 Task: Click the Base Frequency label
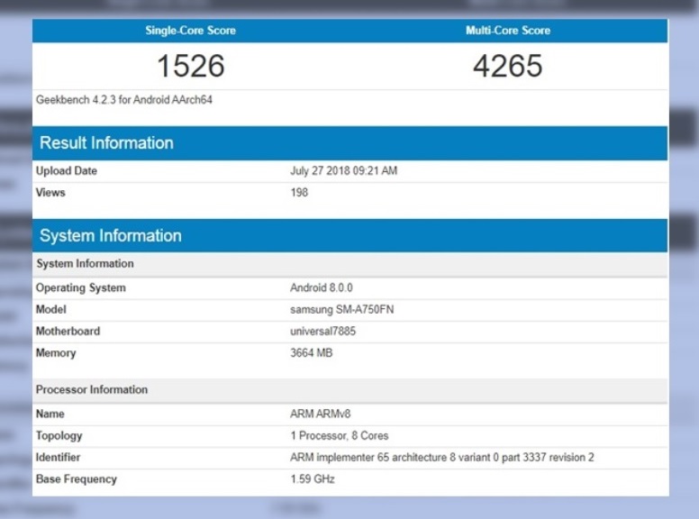[x=77, y=479]
